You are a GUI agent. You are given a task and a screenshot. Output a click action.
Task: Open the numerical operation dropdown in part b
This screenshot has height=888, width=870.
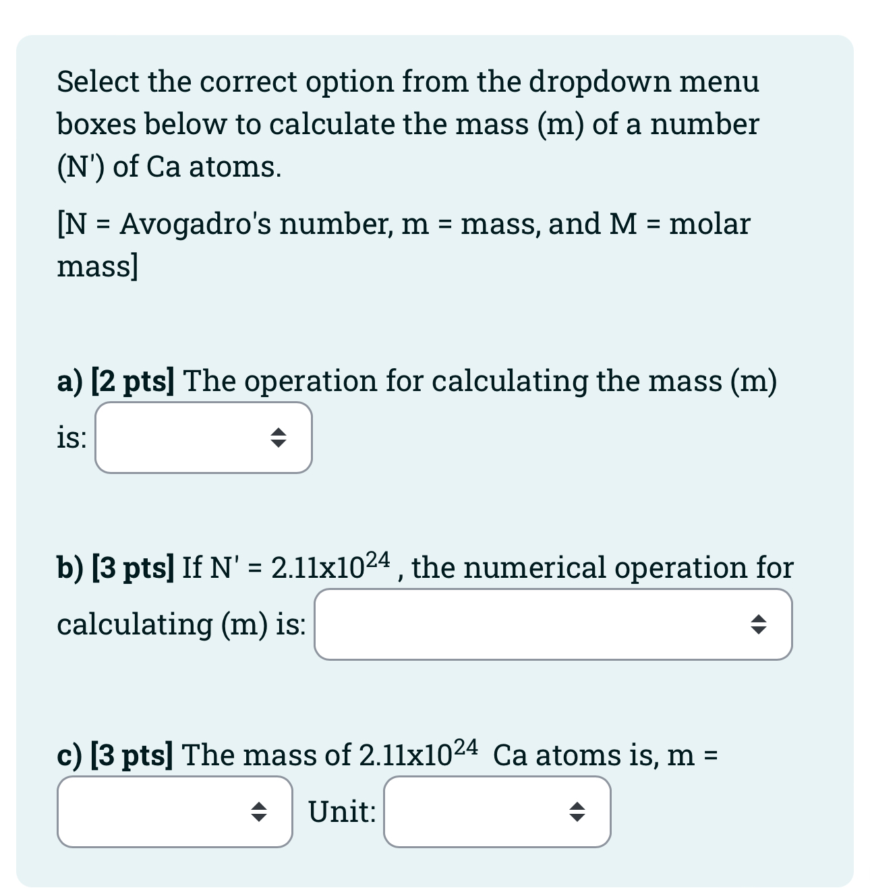coord(553,624)
